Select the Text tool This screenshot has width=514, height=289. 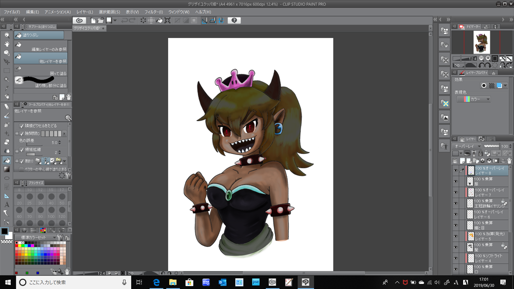pos(7,204)
